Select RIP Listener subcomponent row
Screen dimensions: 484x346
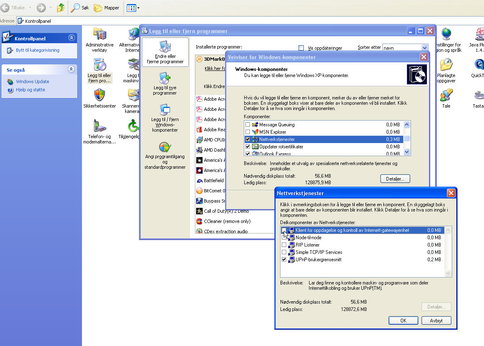(x=362, y=245)
